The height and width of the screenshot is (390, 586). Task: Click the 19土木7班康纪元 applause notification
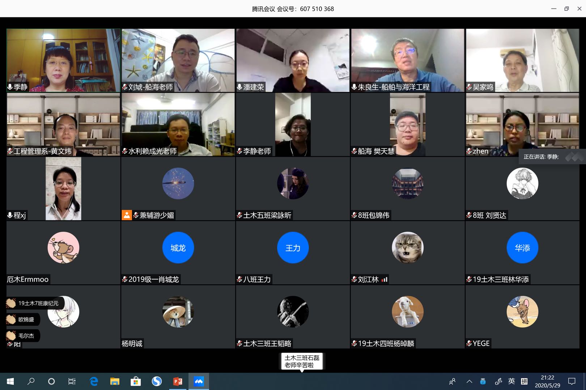[x=34, y=303]
